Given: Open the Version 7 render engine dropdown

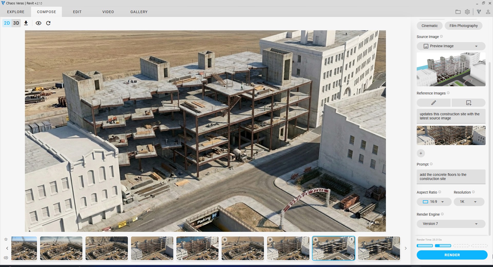Looking at the screenshot, I should point(451,224).
